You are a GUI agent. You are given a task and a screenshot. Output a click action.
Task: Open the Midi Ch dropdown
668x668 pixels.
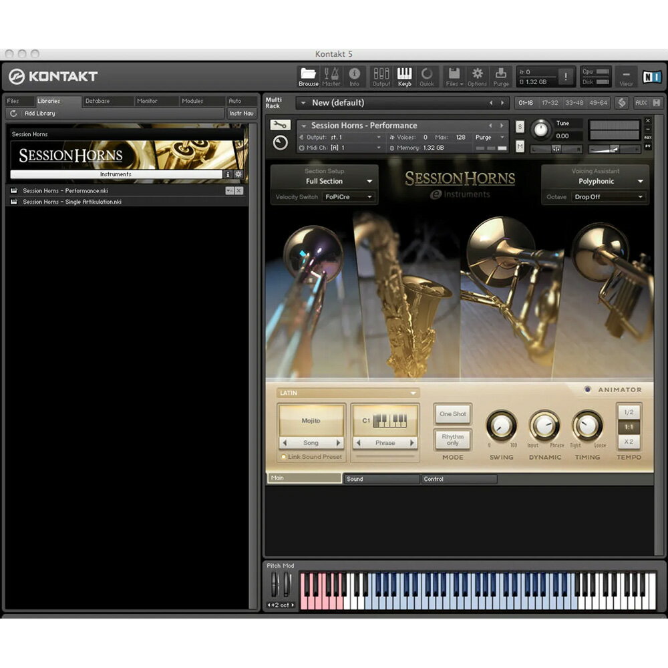pyautogui.click(x=339, y=148)
